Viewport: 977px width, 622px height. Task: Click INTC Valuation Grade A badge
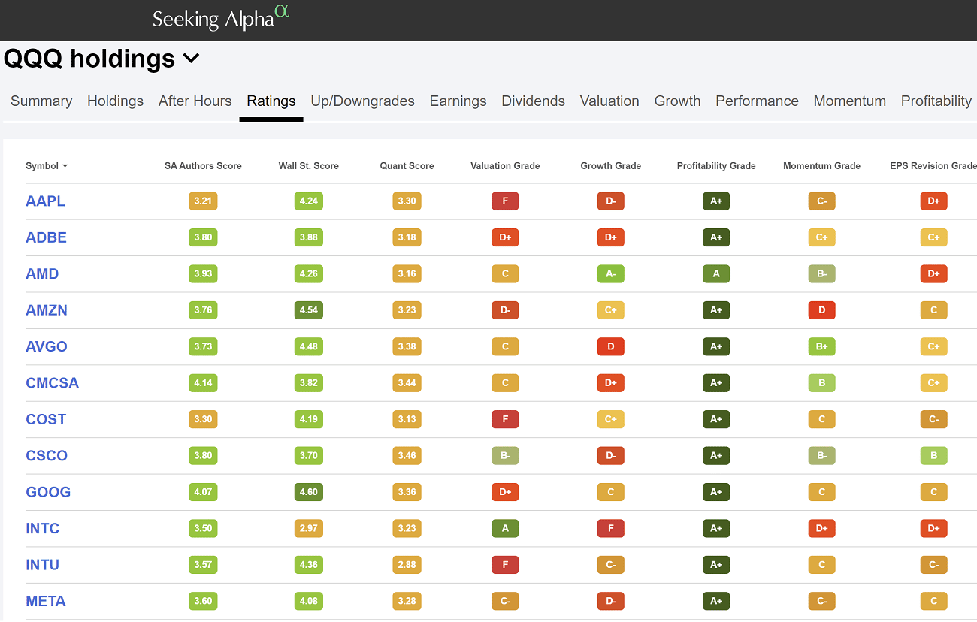[x=505, y=528]
